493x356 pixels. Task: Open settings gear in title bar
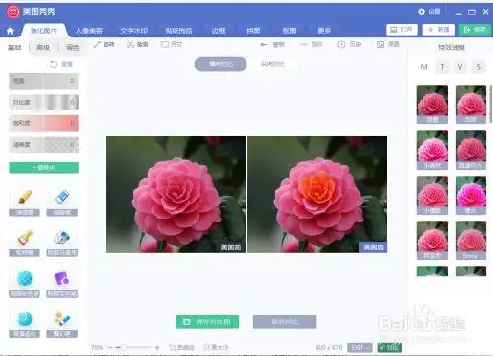[421, 12]
